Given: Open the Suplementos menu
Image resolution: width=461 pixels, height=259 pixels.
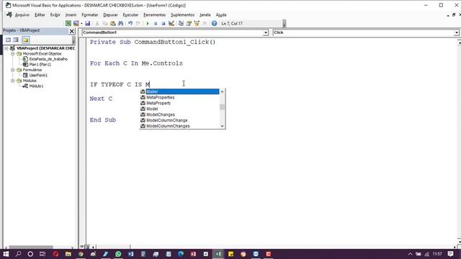Looking at the screenshot, I should pyautogui.click(x=182, y=15).
